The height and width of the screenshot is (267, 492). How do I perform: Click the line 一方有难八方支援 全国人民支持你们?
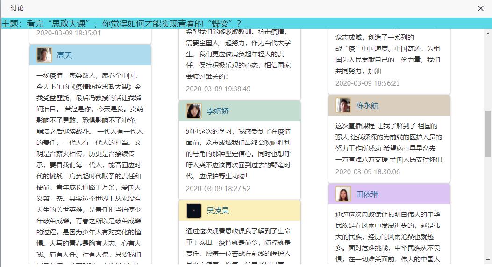coord(389,159)
